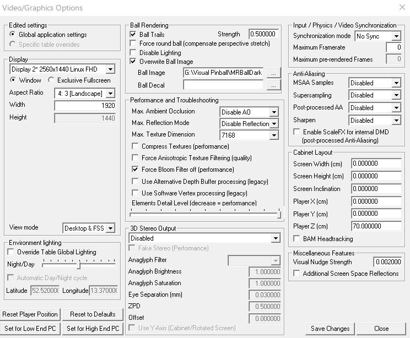
Task: Click Player X (cm) field
Action: (x=376, y=201)
